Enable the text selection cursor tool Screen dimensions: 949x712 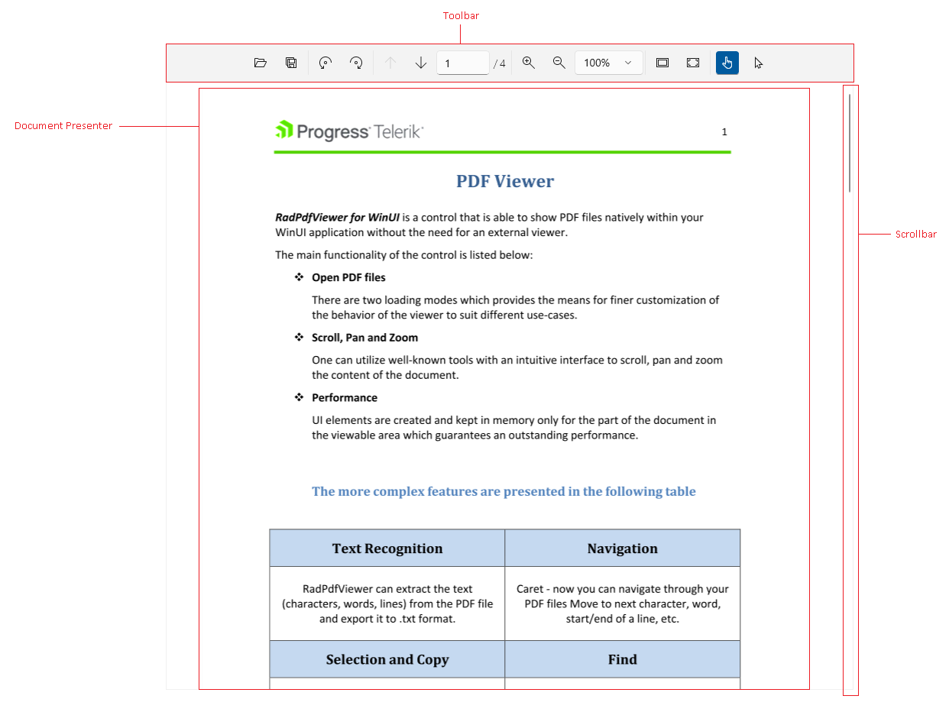758,63
